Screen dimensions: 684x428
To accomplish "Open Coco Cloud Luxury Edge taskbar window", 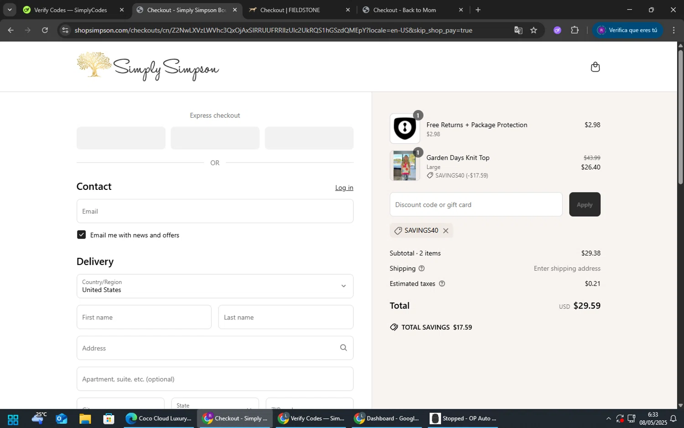I will pyautogui.click(x=159, y=418).
